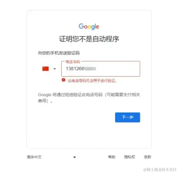The width and height of the screenshot is (178, 173).
Task: Click the 下一步 button
Action: 127,117
